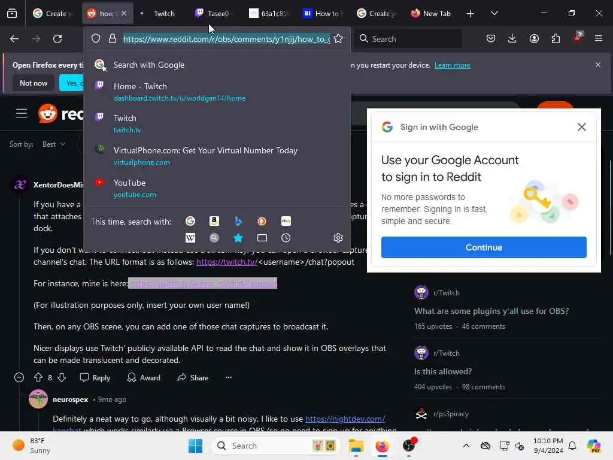Search open tabs using tabs icon
This screenshot has height=460, width=613.
pyautogui.click(x=262, y=238)
